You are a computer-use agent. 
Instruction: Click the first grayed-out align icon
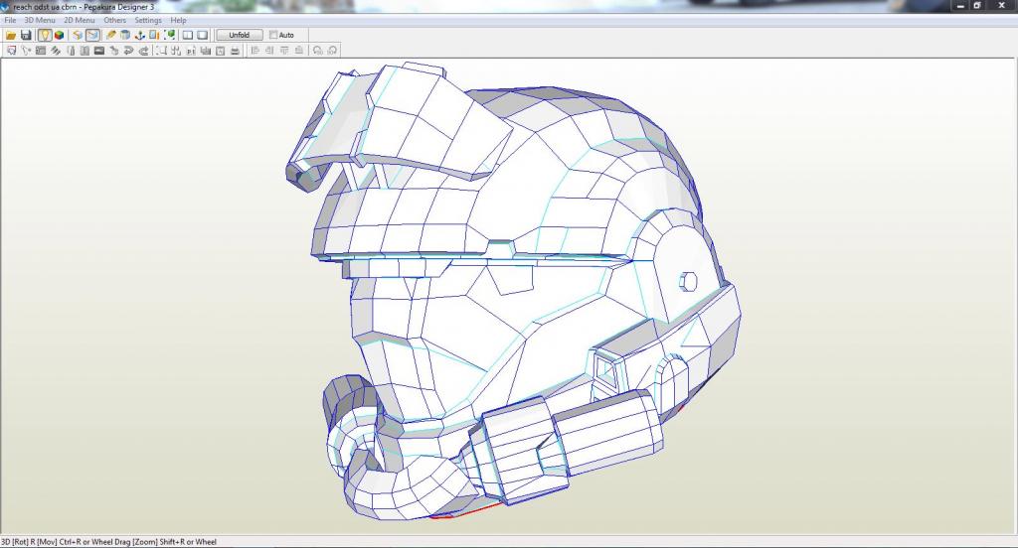point(255,51)
